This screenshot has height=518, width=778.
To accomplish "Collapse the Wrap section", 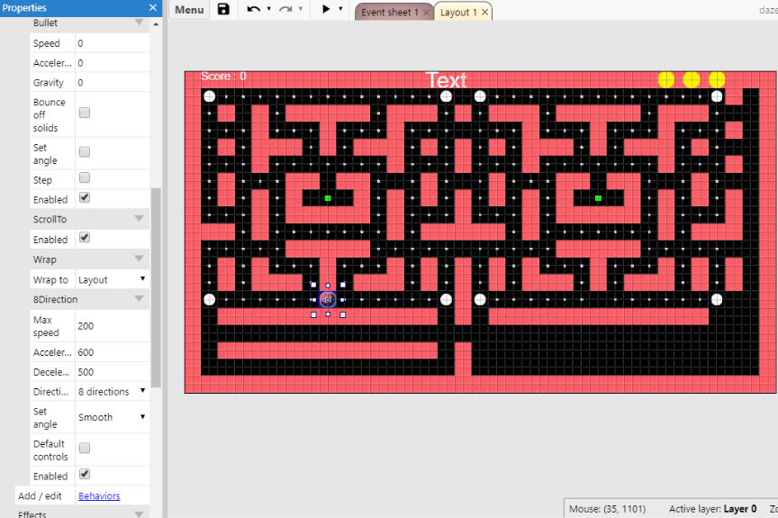I will [139, 259].
